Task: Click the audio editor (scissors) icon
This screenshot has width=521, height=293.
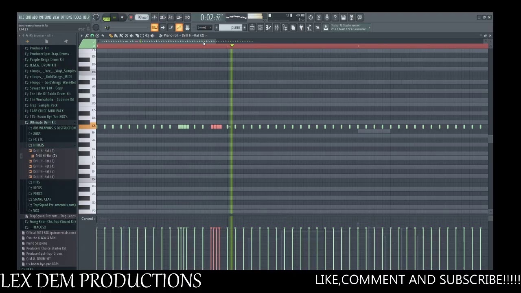Action: tap(319, 17)
